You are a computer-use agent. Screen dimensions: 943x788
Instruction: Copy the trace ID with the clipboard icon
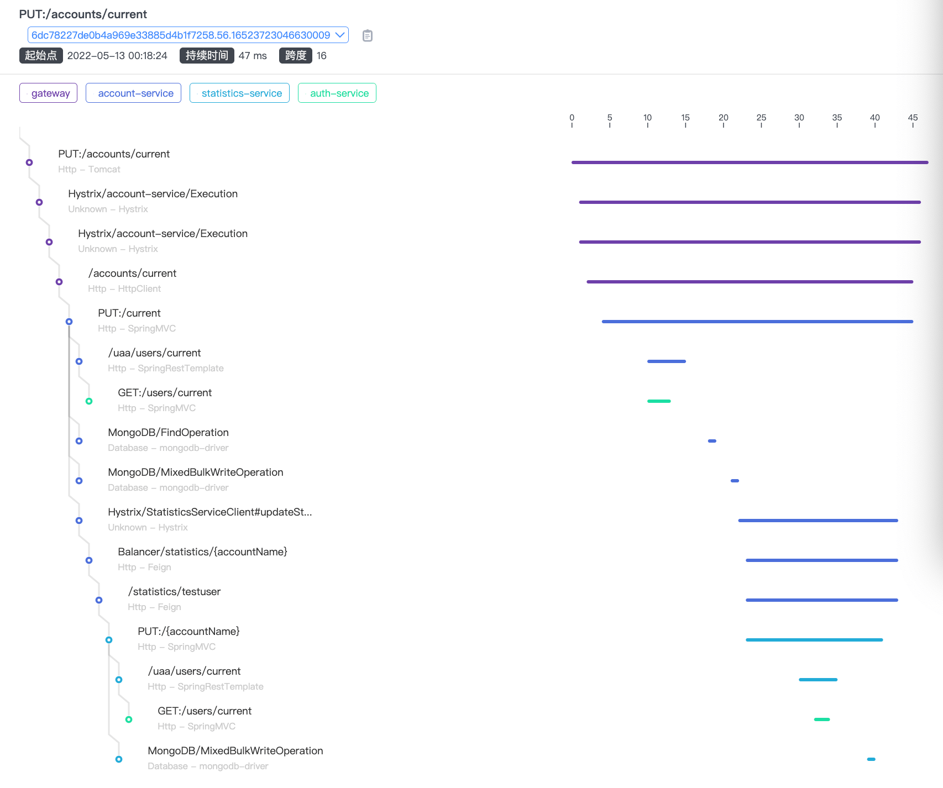368,35
